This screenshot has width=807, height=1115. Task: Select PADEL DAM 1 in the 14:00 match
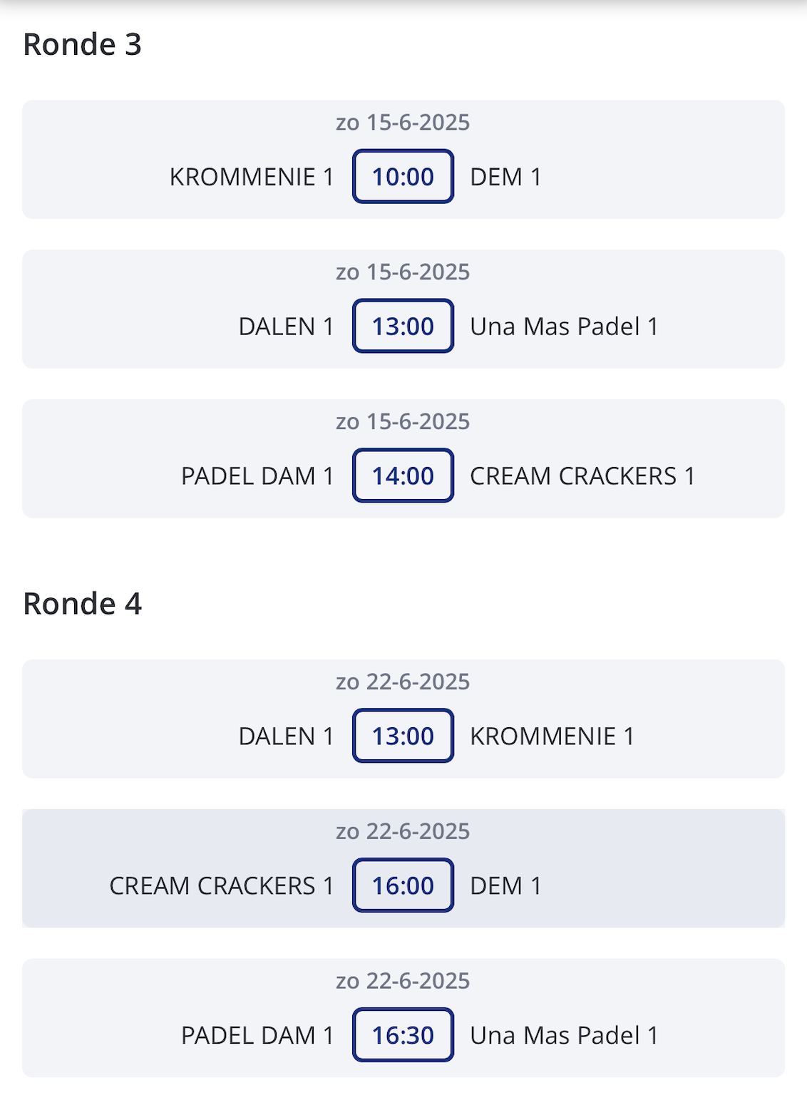(x=257, y=476)
